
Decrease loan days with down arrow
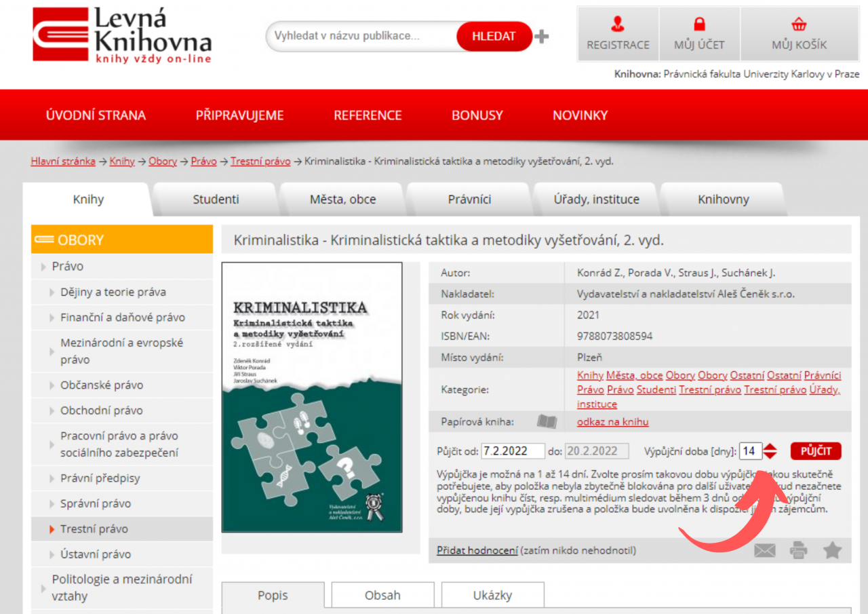coord(770,455)
